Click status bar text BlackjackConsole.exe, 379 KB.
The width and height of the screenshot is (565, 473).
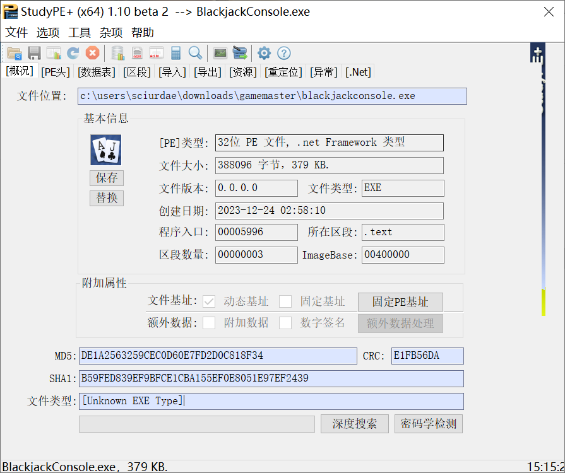point(85,467)
